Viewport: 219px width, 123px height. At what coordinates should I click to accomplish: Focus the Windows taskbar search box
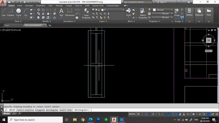(35, 120)
